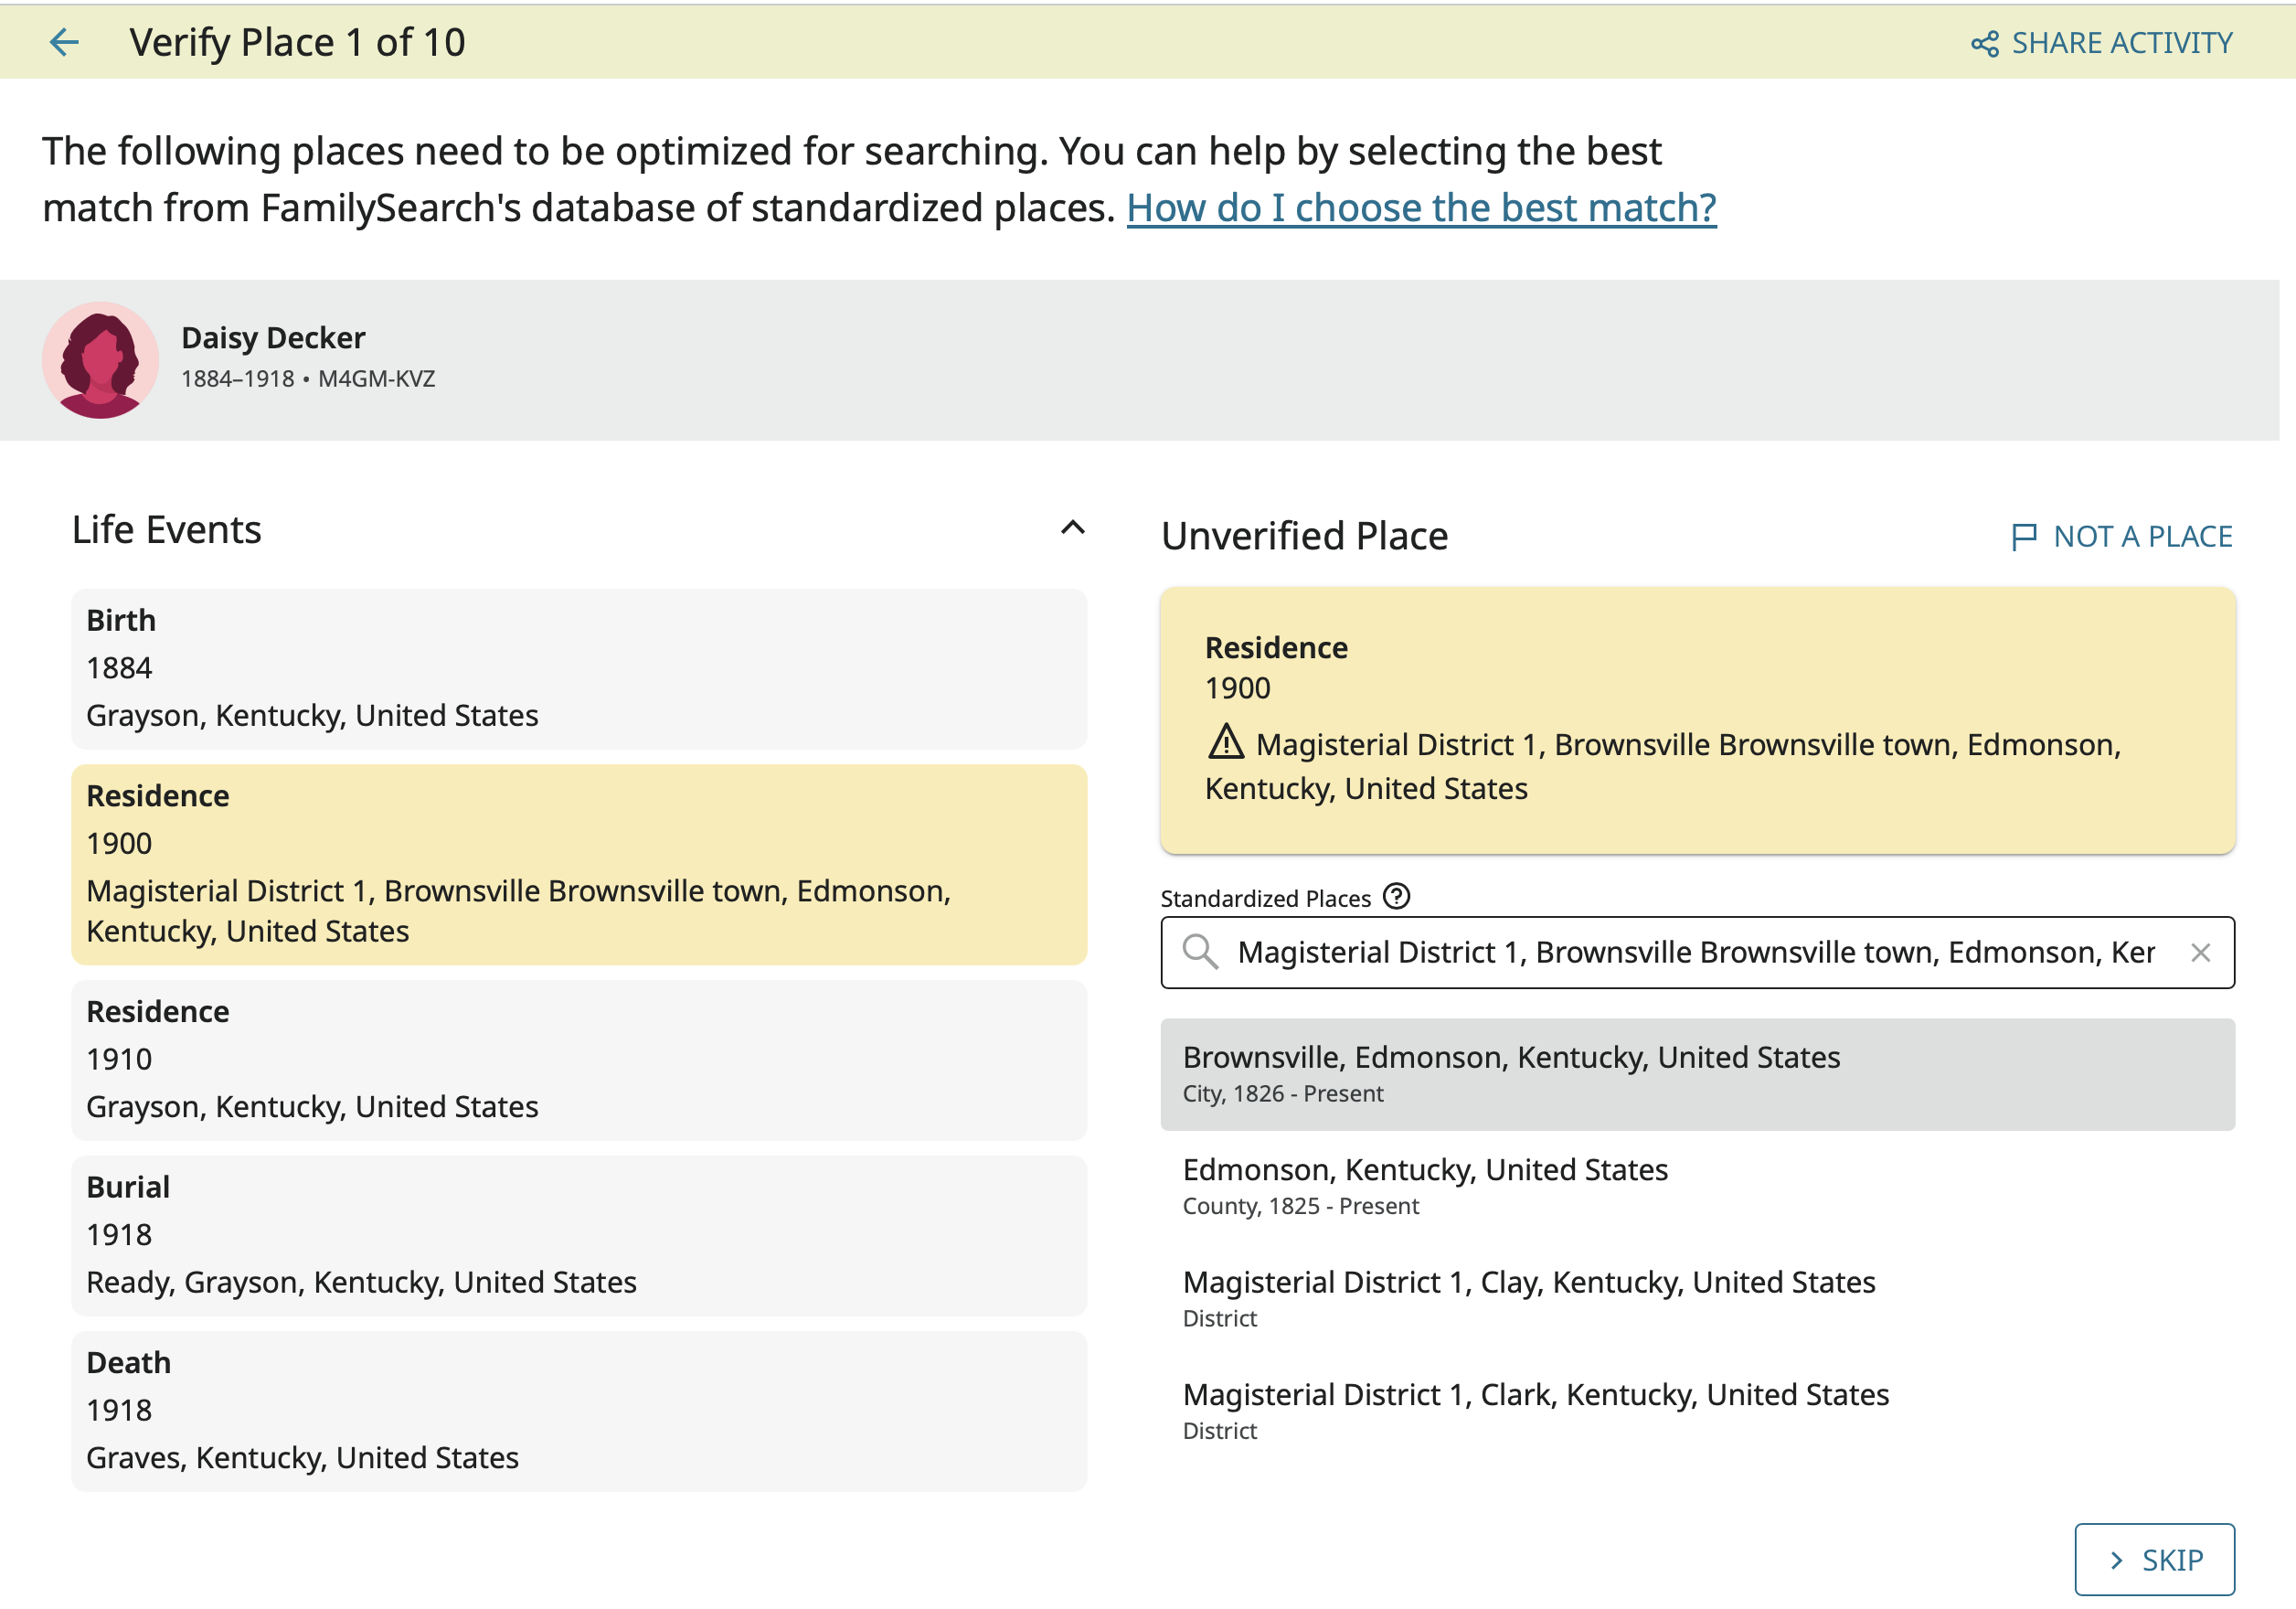
Task: Click 'Grayson, Kentucky, United States' under Birth
Action: pyautogui.click(x=312, y=716)
